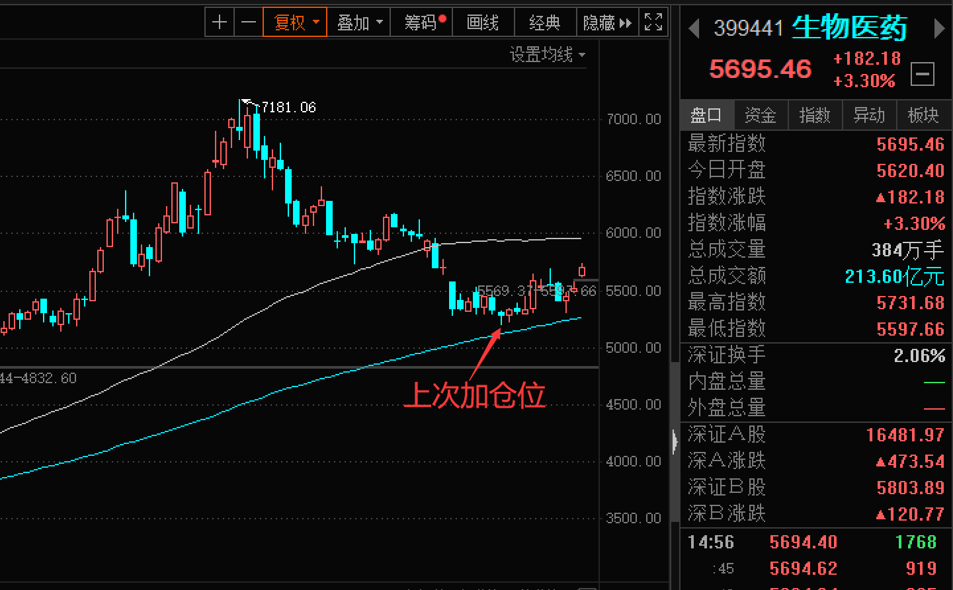Click the 6000.00 price axis label
The width and height of the screenshot is (953, 590).
(x=634, y=233)
